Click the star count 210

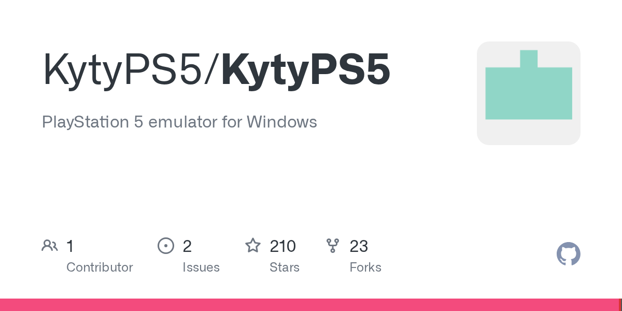282,246
